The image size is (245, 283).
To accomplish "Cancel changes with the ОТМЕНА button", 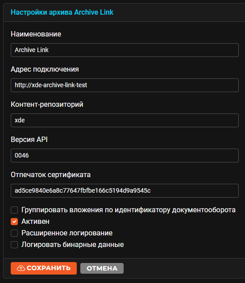I will tap(102, 268).
